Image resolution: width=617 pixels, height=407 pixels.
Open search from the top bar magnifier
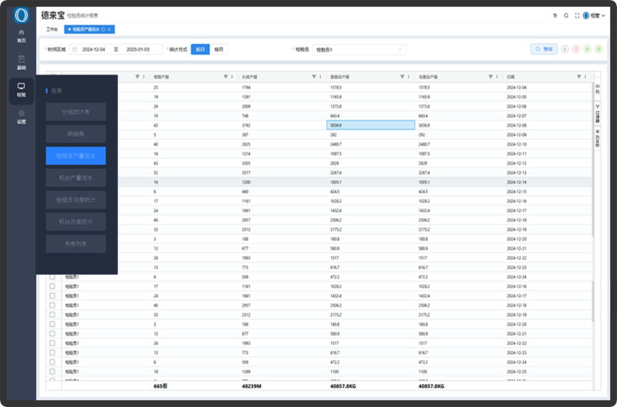tap(566, 16)
